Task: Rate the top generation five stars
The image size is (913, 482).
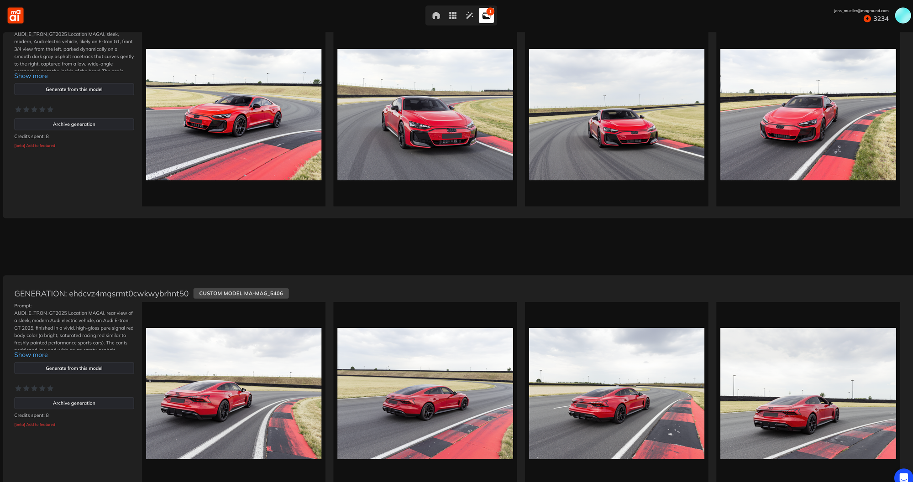Action: pyautogui.click(x=50, y=109)
